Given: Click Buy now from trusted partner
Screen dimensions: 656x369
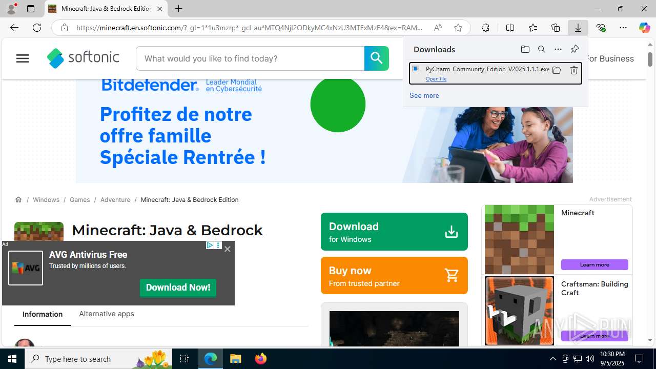Looking at the screenshot, I should (x=394, y=276).
